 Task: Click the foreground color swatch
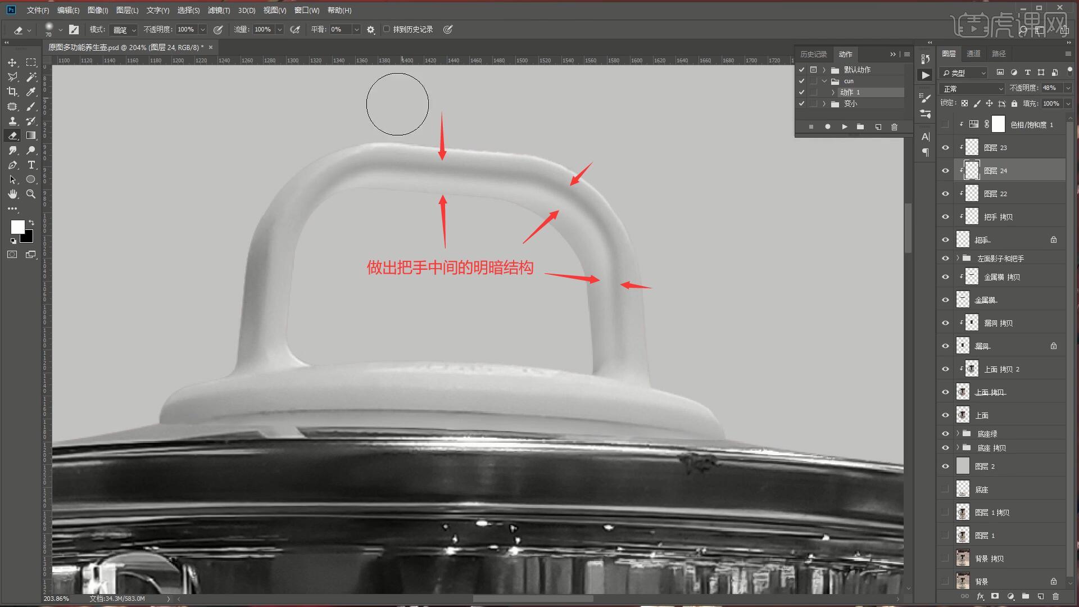[x=17, y=227]
